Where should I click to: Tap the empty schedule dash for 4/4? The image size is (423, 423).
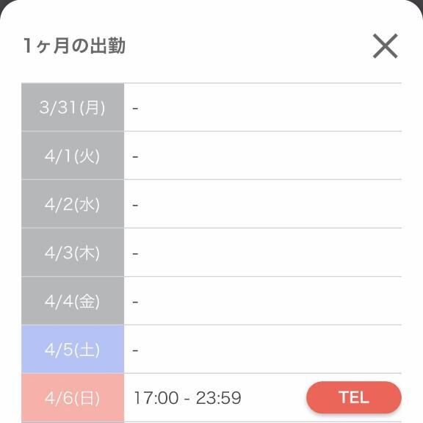pyautogui.click(x=135, y=302)
